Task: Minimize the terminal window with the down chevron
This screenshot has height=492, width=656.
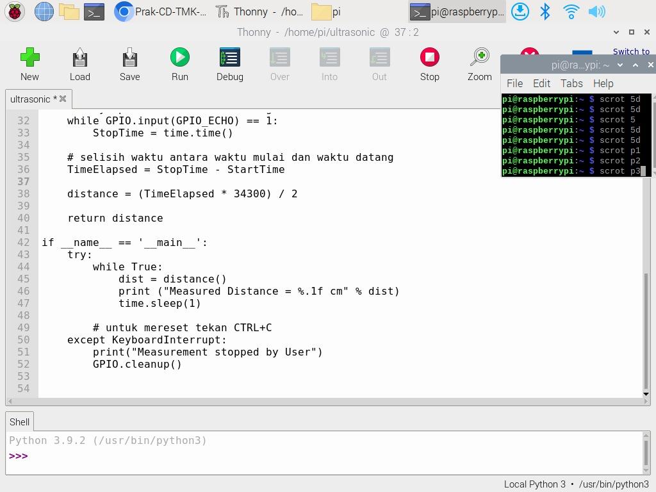Action: pos(620,65)
